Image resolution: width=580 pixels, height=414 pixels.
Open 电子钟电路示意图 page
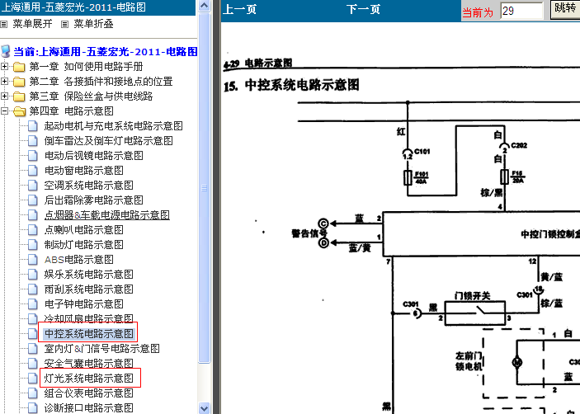pos(84,303)
